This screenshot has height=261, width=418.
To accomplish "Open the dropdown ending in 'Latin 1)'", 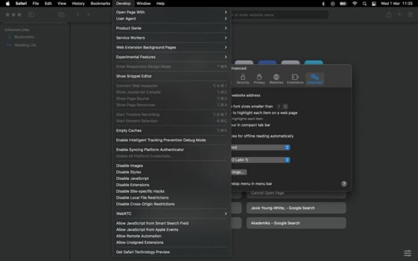I will point(260,159).
